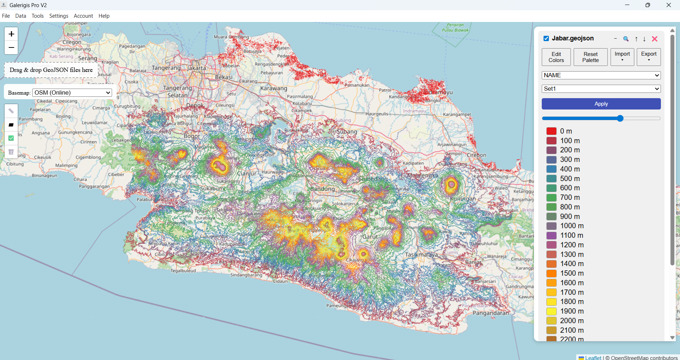Click the layer opacity slider handle
The height and width of the screenshot is (360, 680).
pos(620,118)
